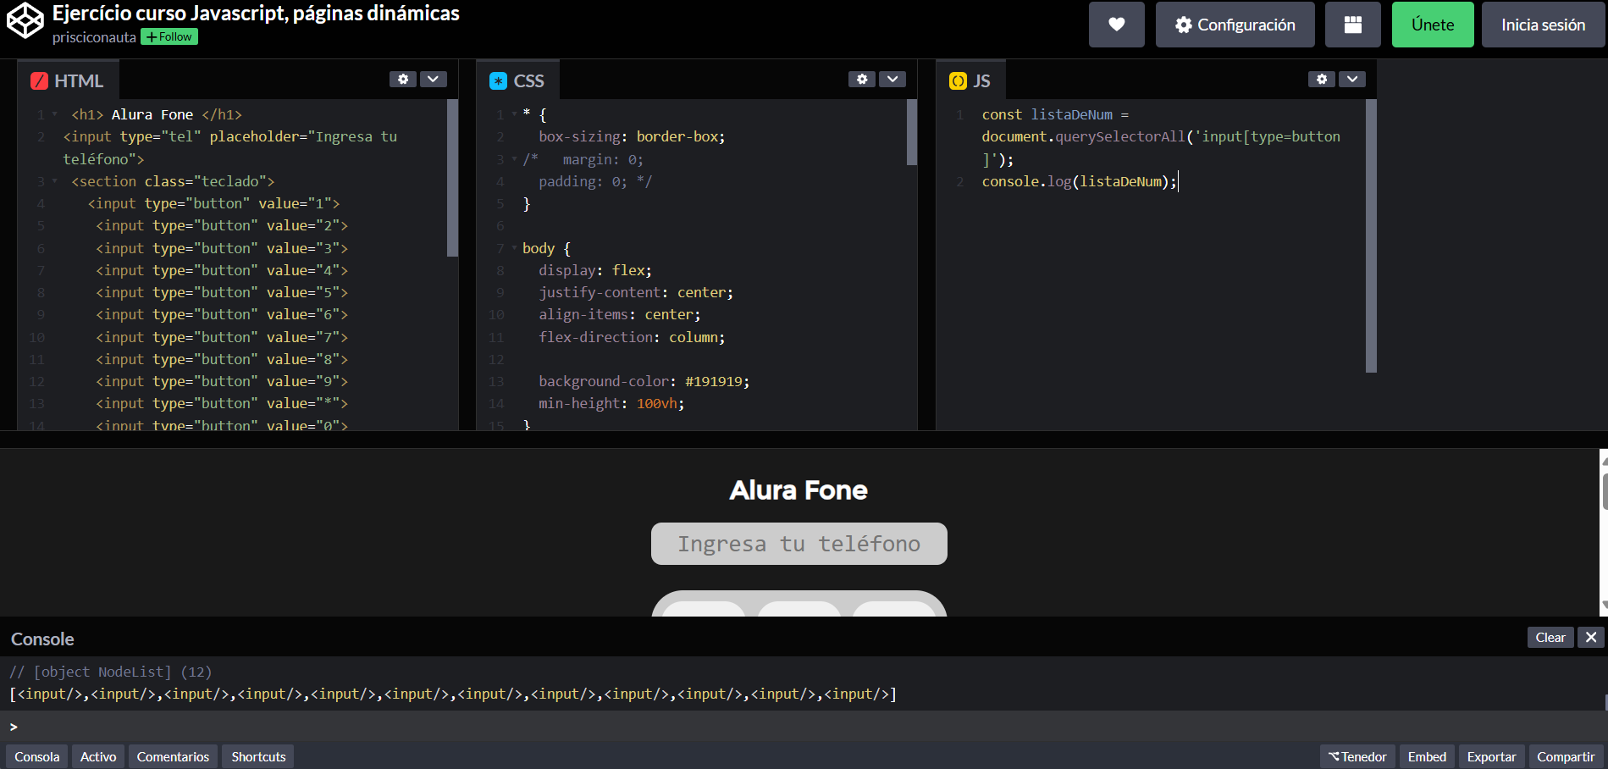Click JS editor vertical scrollbar
The height and width of the screenshot is (769, 1608).
(x=1371, y=236)
